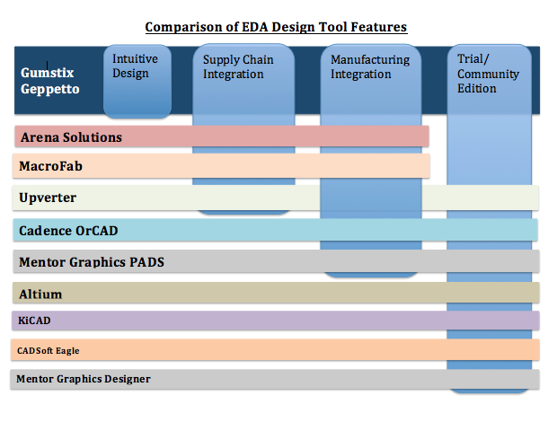Select the 'KiCAD' row
Image resolution: width=548 pixels, height=422 pixels.
pyautogui.click(x=276, y=321)
